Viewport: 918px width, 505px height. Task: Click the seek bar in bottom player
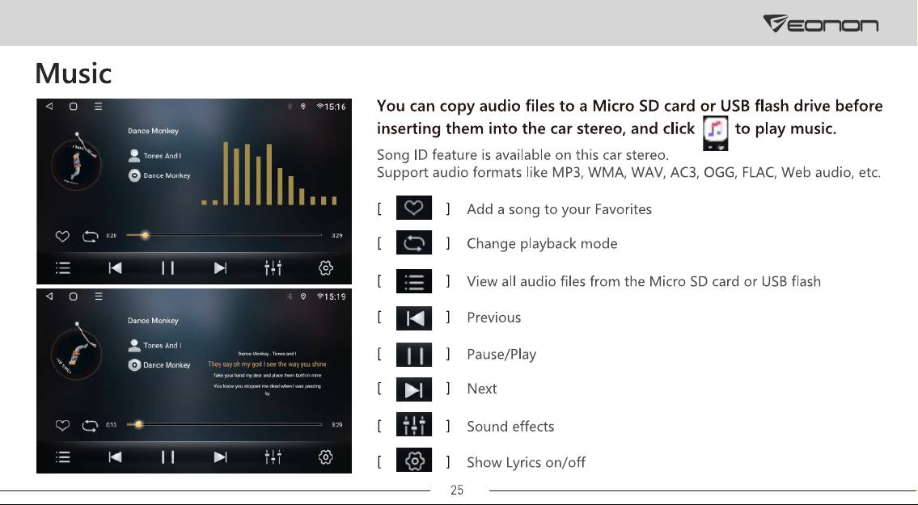(224, 424)
